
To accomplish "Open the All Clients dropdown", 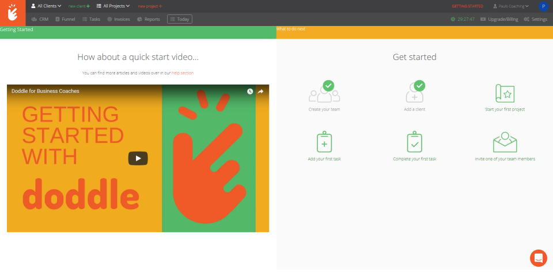I will [46, 6].
